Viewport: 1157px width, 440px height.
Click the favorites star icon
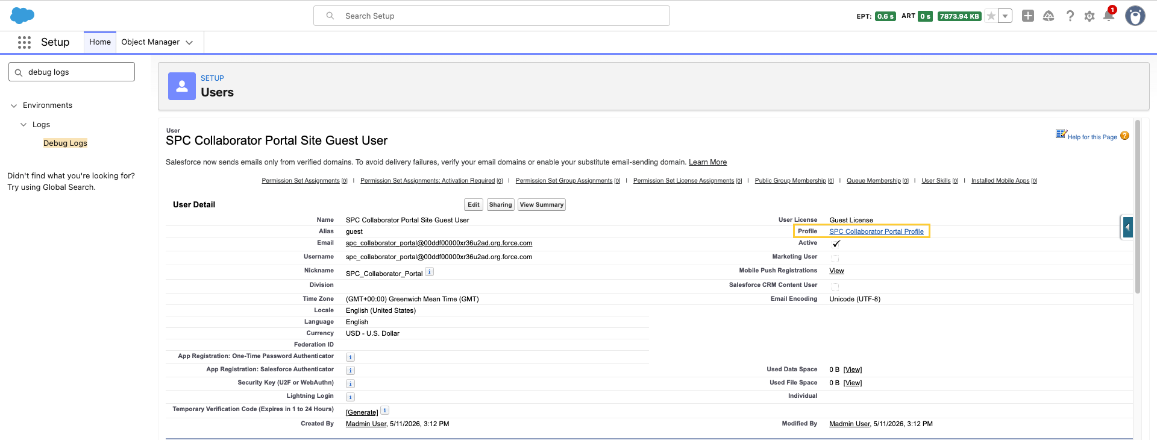click(991, 16)
